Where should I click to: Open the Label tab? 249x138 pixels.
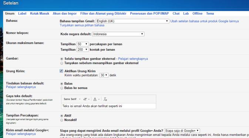point(22,13)
